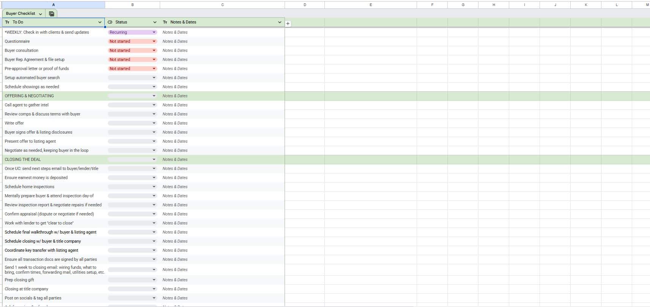Viewport: 650px width, 307px height.
Task: Open status dropdown for Prep closing gift
Action: (154, 280)
